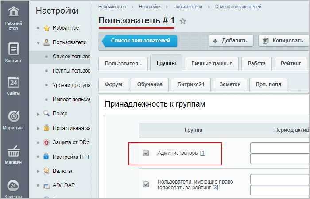Collapse the Пользователи tree node
Screen dimensions: 310x199
pyautogui.click(x=38, y=43)
